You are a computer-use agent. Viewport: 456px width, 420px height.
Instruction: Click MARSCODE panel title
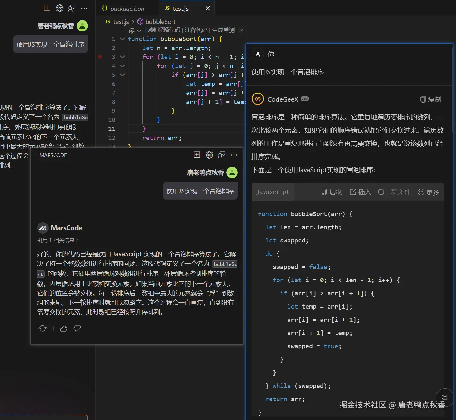pos(53,155)
